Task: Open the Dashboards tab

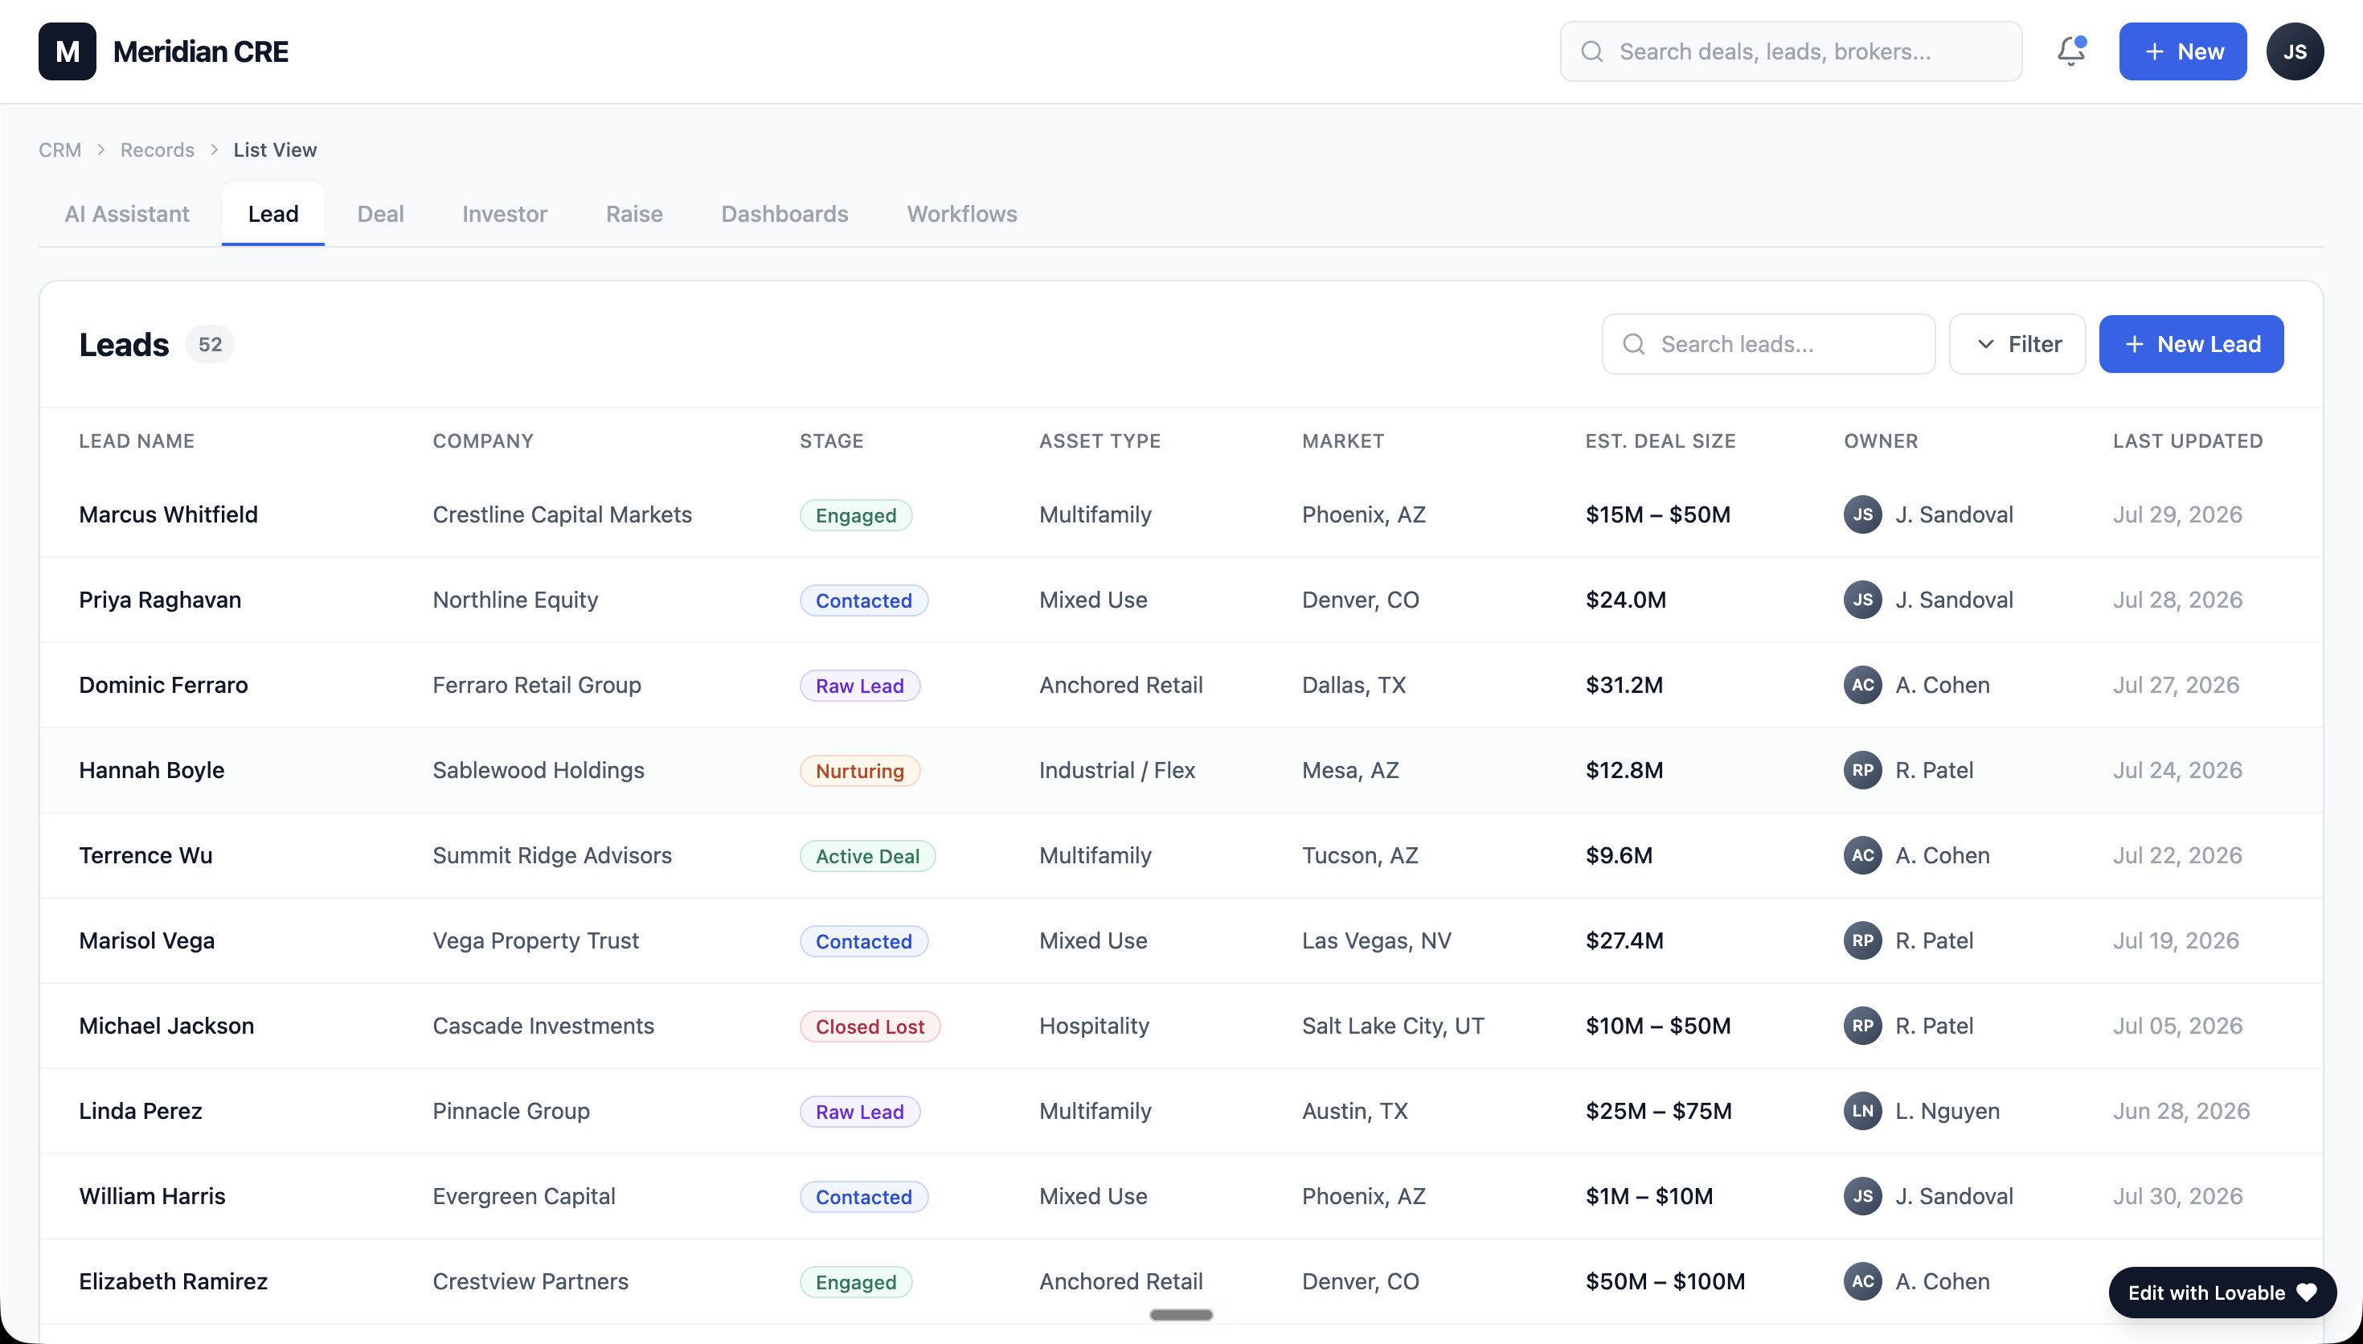Action: tap(784, 214)
